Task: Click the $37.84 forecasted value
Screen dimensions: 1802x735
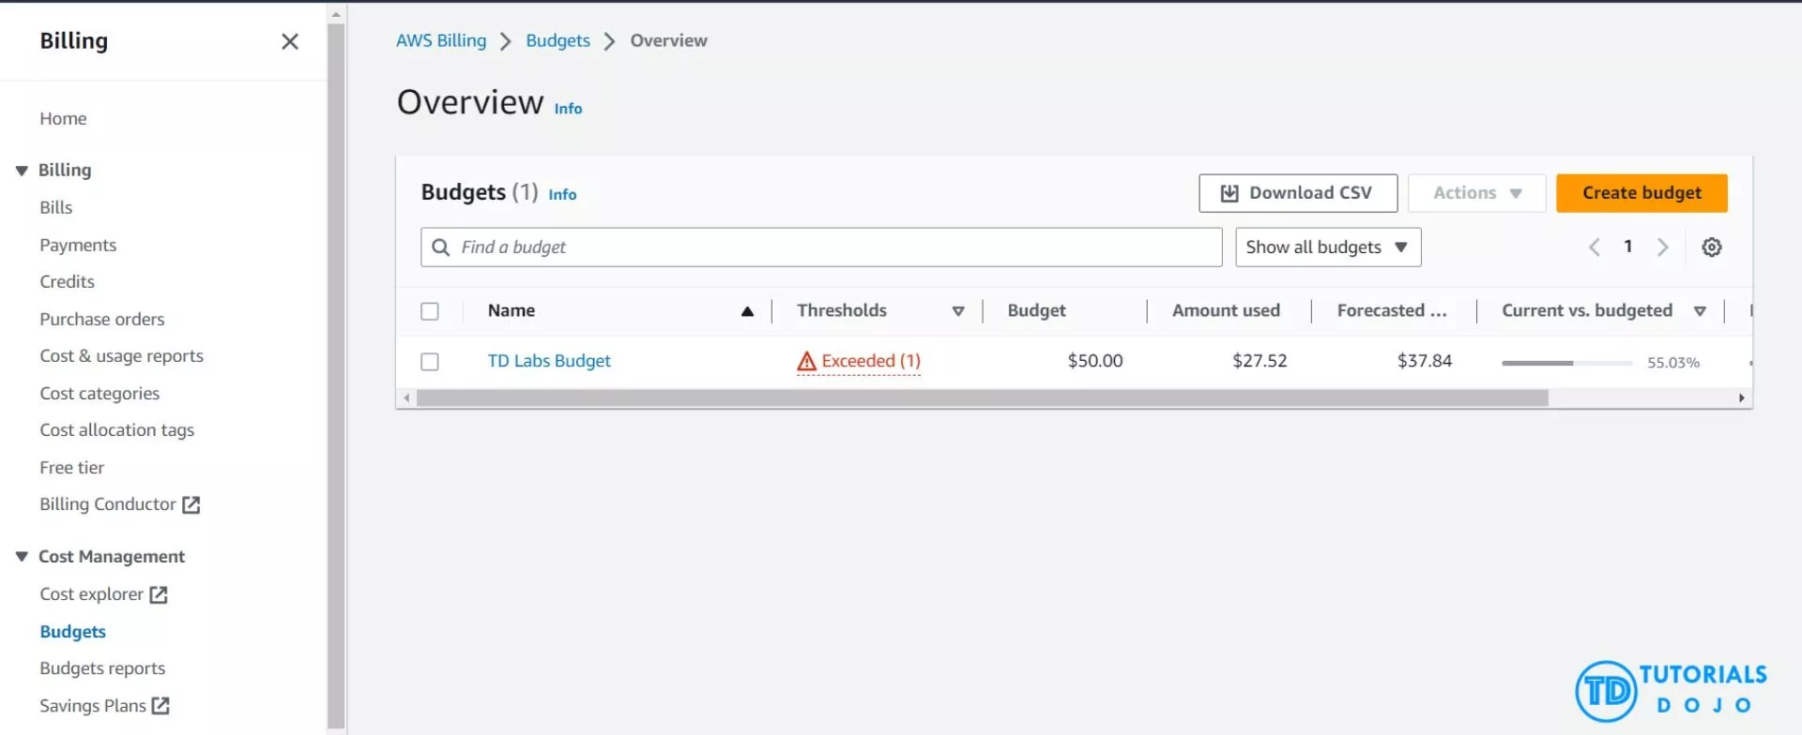Action: [1425, 361]
